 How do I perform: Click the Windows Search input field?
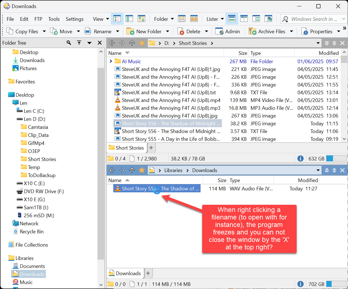pos(314,19)
